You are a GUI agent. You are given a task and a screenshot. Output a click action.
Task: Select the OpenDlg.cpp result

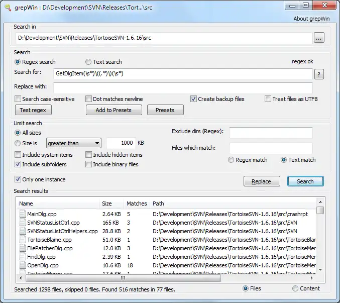tap(166, 265)
